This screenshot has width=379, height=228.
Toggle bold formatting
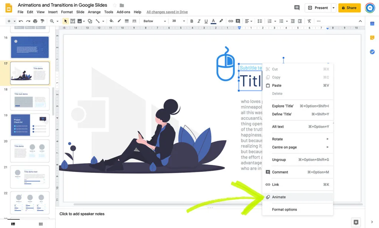point(192,21)
